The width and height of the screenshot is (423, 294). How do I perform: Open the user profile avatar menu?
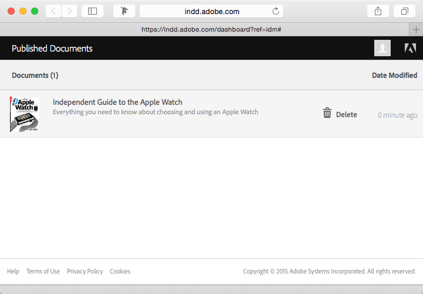click(382, 49)
